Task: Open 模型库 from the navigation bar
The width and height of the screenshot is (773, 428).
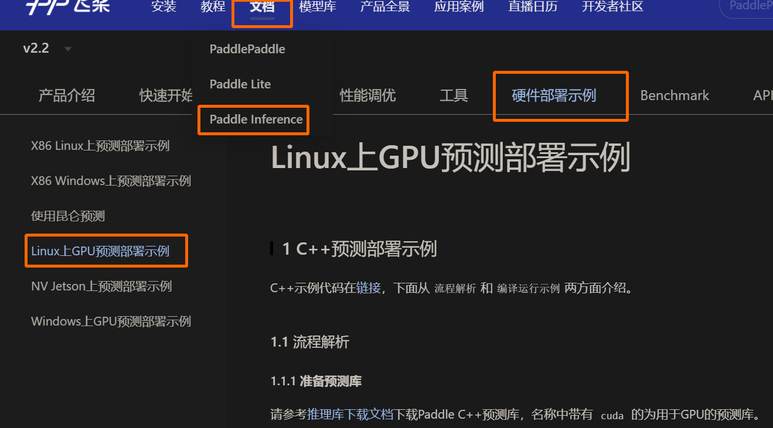Action: (x=317, y=8)
